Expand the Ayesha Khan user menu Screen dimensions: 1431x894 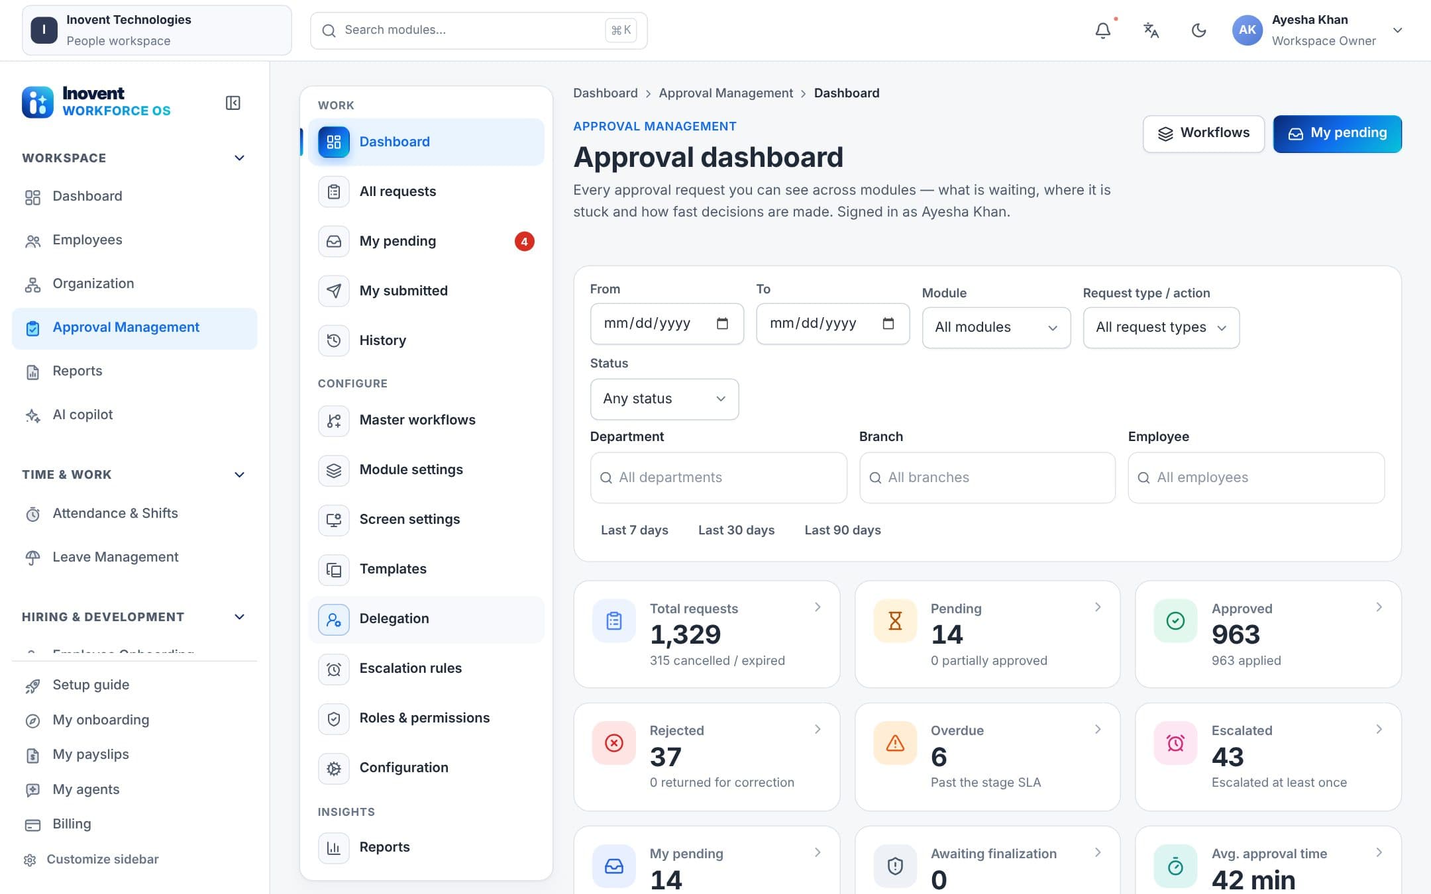point(1397,30)
